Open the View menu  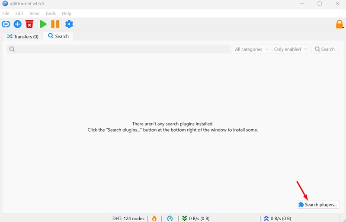[x=34, y=13]
